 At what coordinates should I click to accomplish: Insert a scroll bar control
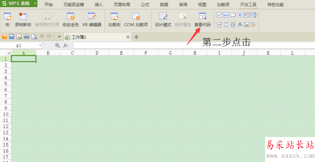[233, 25]
